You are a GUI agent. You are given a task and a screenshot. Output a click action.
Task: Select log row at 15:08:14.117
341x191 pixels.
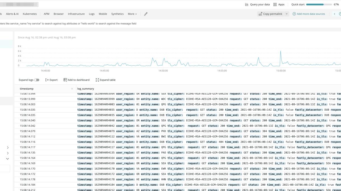(178, 147)
